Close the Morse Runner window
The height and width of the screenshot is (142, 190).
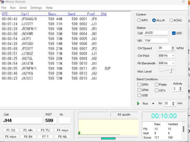(184, 2)
